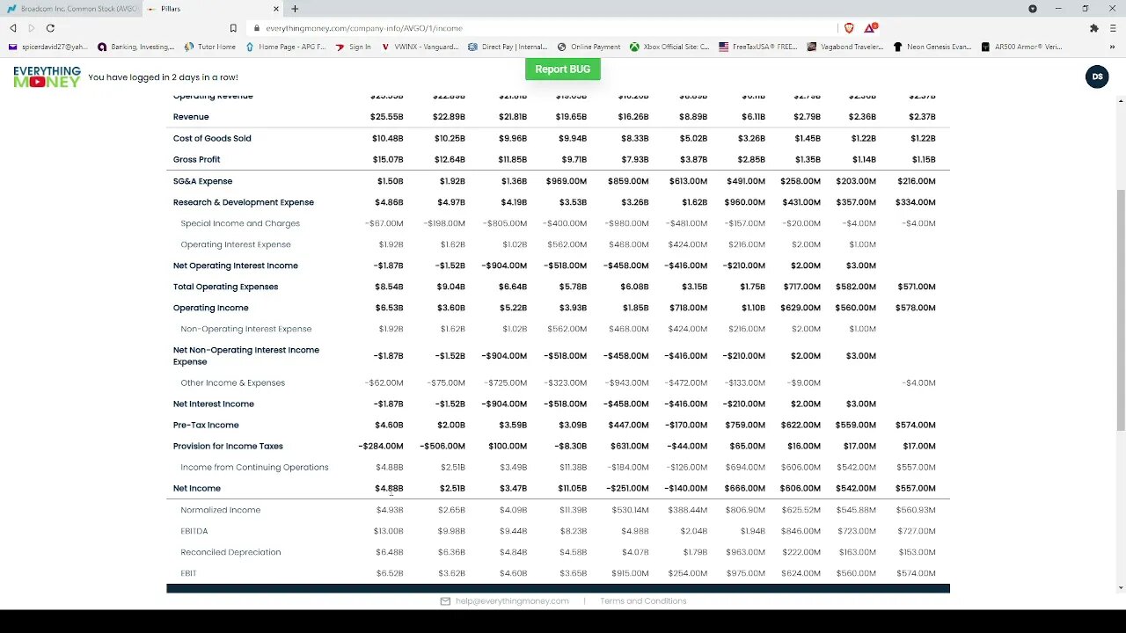Image resolution: width=1126 pixels, height=633 pixels.
Task: Click the $11.05B Net Income value
Action: (572, 488)
